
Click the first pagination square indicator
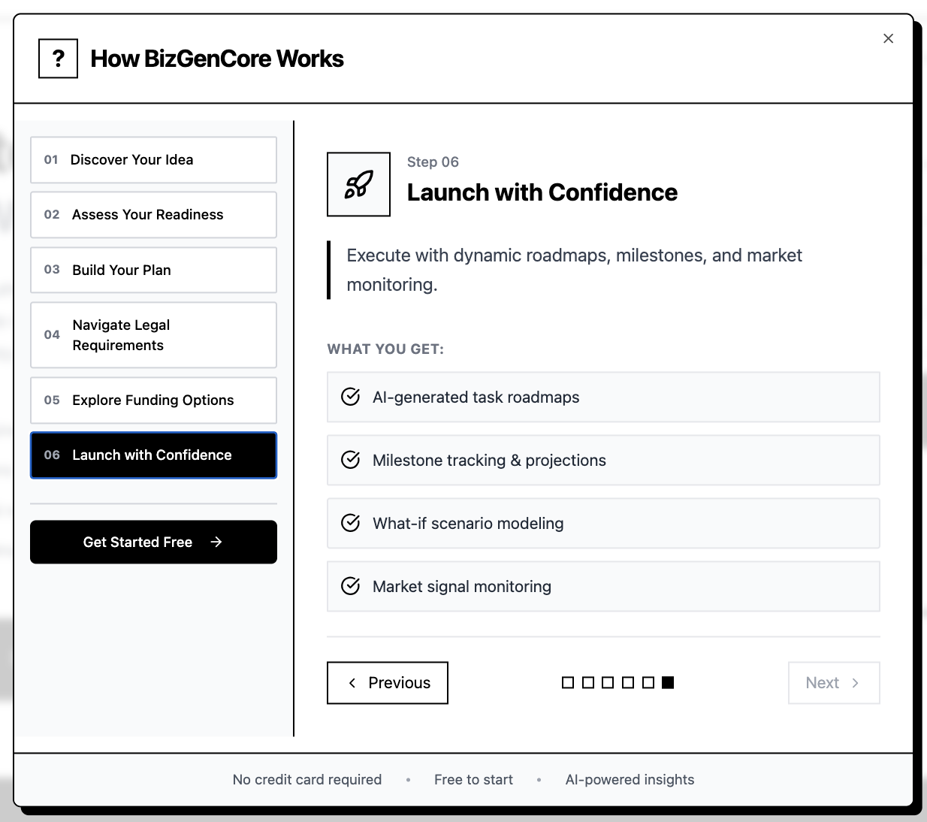click(567, 682)
